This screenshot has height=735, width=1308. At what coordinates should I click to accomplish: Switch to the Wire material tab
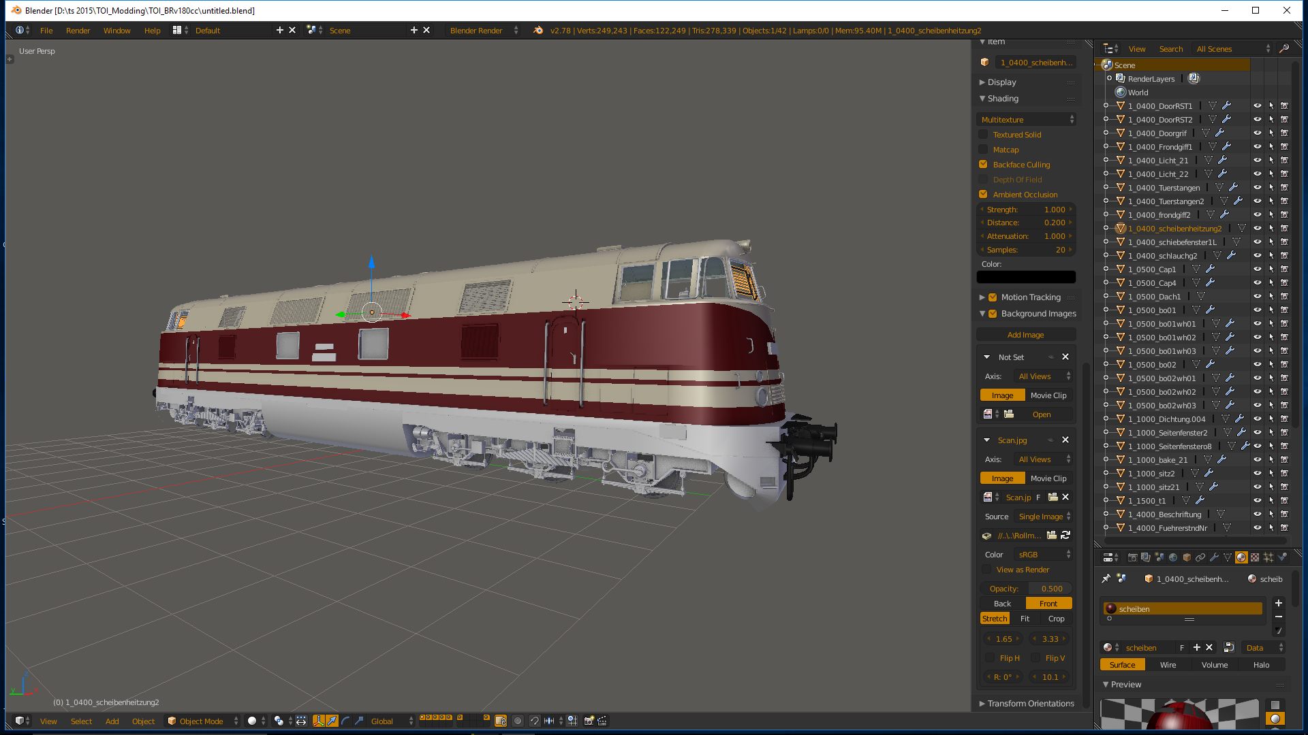click(x=1168, y=665)
